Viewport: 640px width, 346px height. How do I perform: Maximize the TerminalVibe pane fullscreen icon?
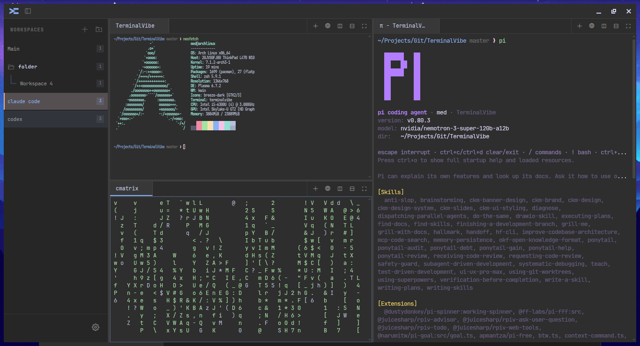tap(364, 26)
